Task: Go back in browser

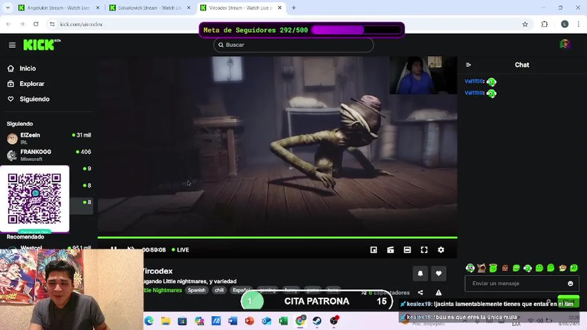Action: pos(8,24)
